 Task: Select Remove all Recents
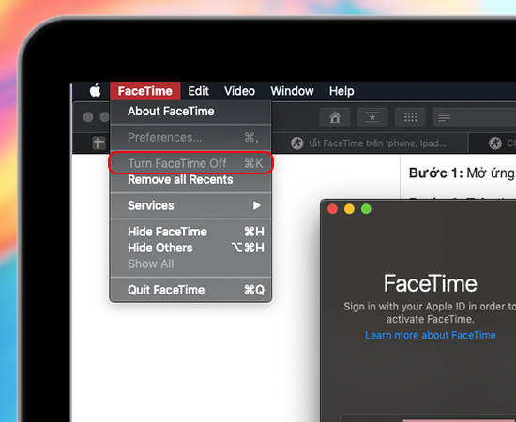pyautogui.click(x=190, y=180)
